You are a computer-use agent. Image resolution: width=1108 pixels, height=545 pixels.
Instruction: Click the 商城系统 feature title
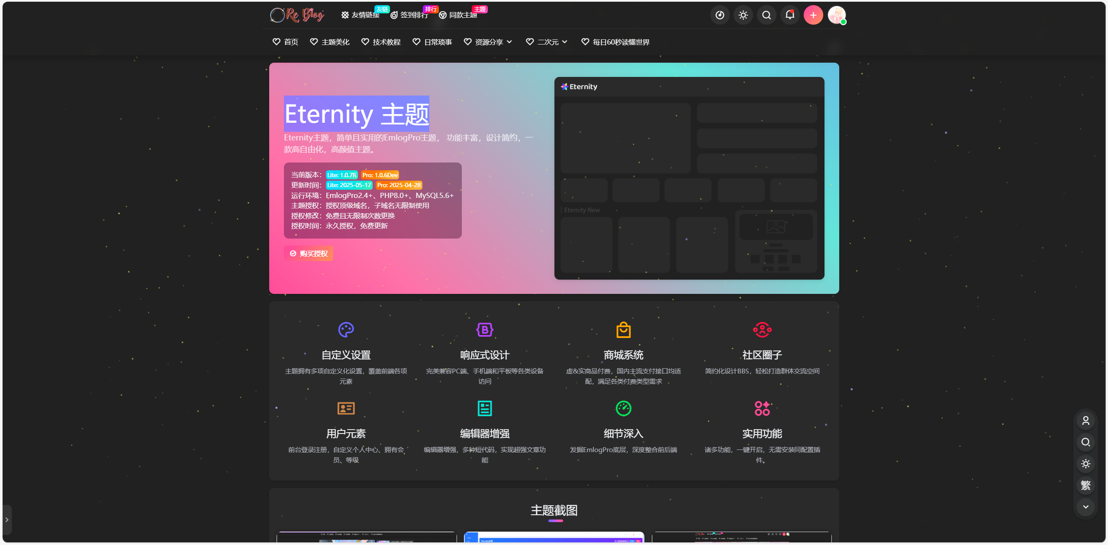coord(624,355)
